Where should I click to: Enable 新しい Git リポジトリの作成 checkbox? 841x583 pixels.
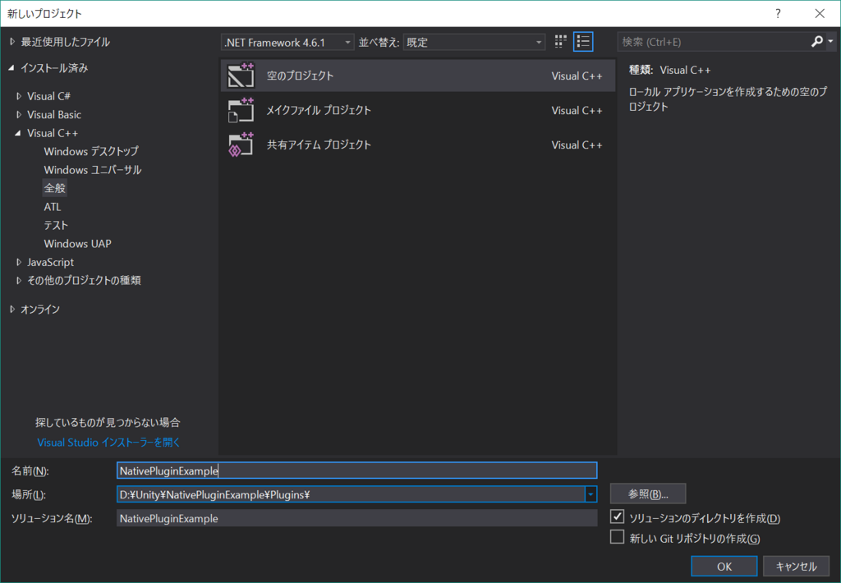coord(618,537)
